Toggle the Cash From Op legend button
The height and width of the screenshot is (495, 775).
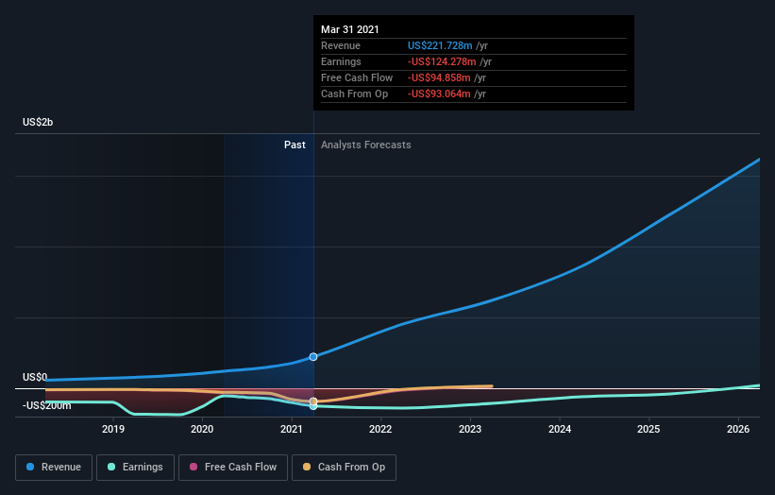[x=344, y=468]
